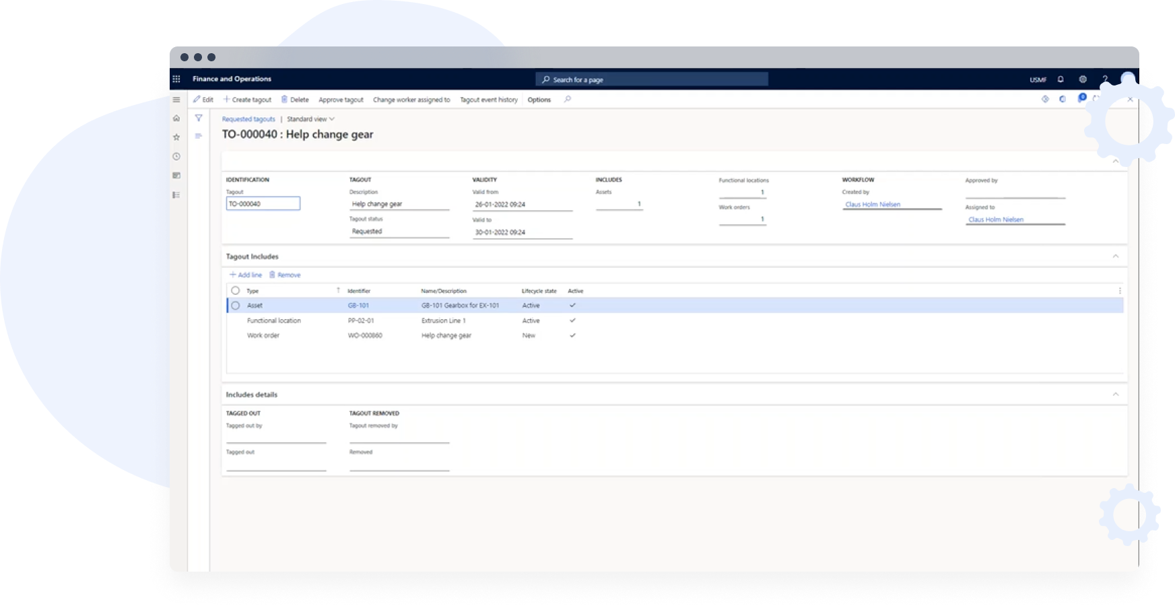
Task: Open recent items using the clock icon
Action: point(176,156)
